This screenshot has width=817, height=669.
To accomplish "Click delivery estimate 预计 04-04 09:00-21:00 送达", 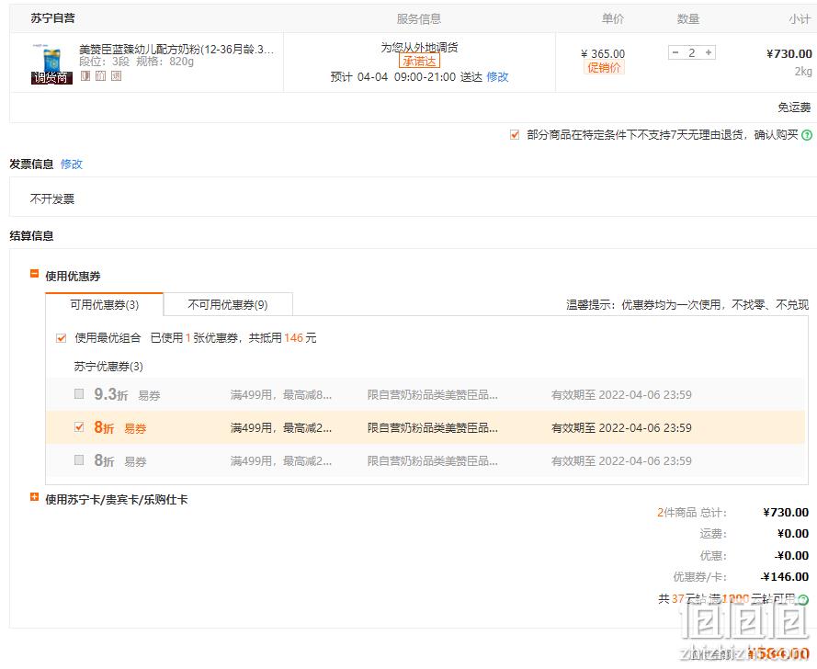I will click(x=406, y=77).
